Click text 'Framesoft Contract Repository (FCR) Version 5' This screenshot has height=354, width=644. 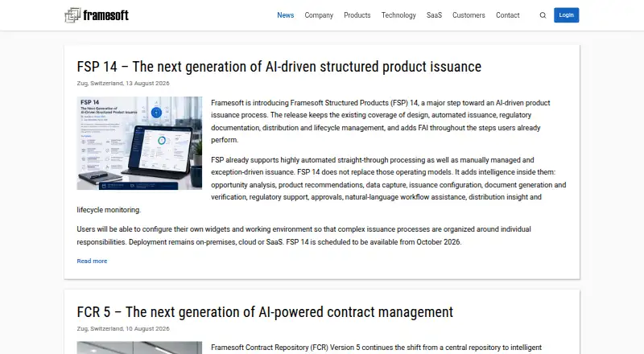[x=286, y=348]
